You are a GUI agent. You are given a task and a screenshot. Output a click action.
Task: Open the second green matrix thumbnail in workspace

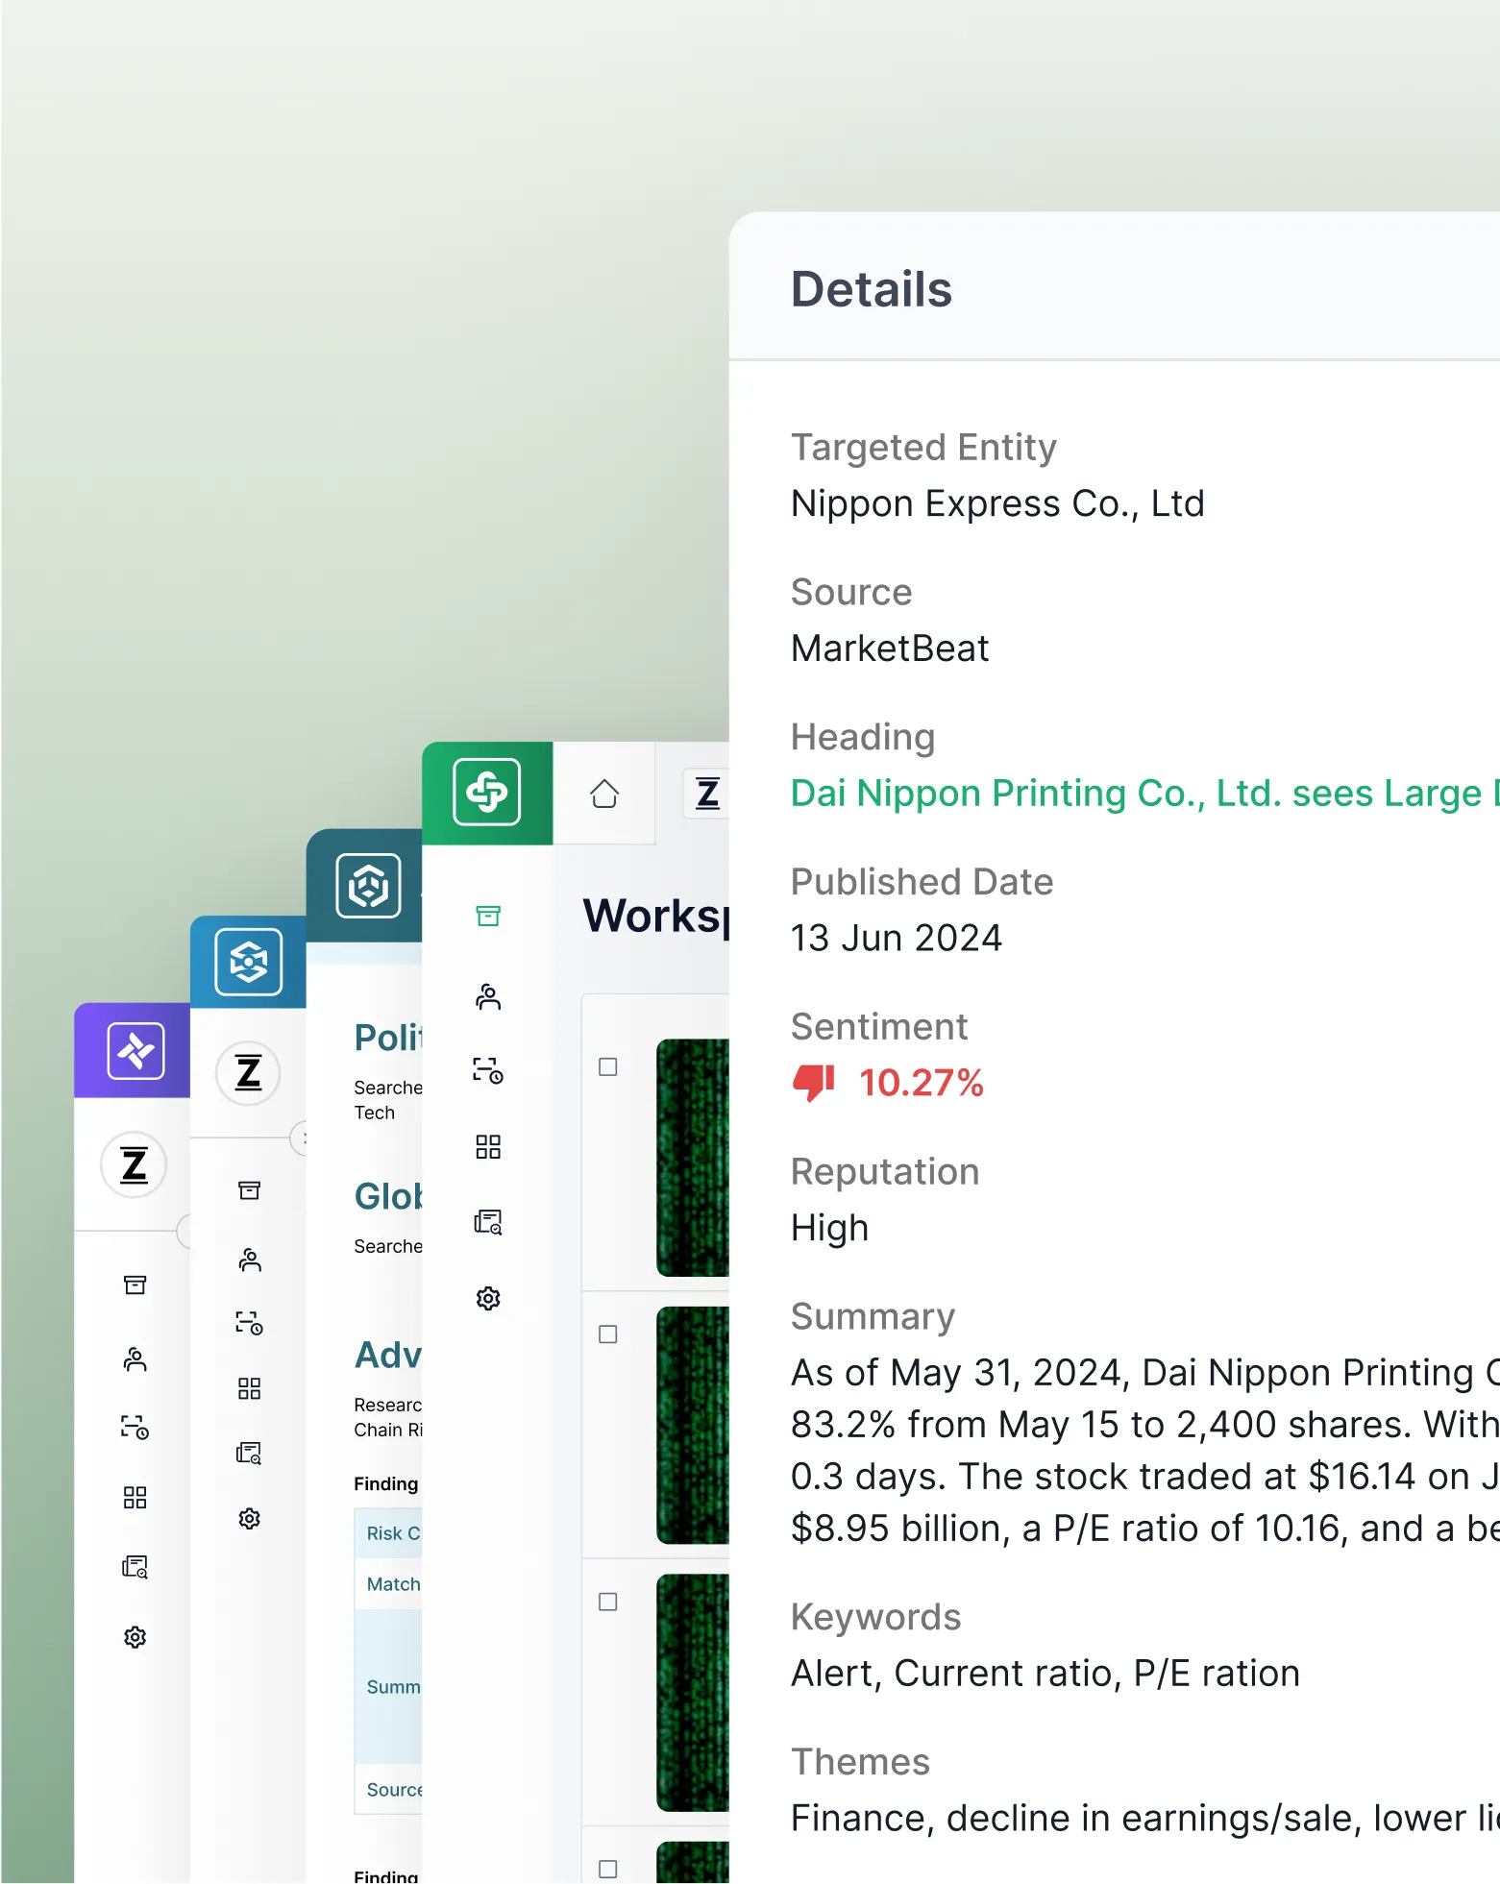click(693, 1425)
